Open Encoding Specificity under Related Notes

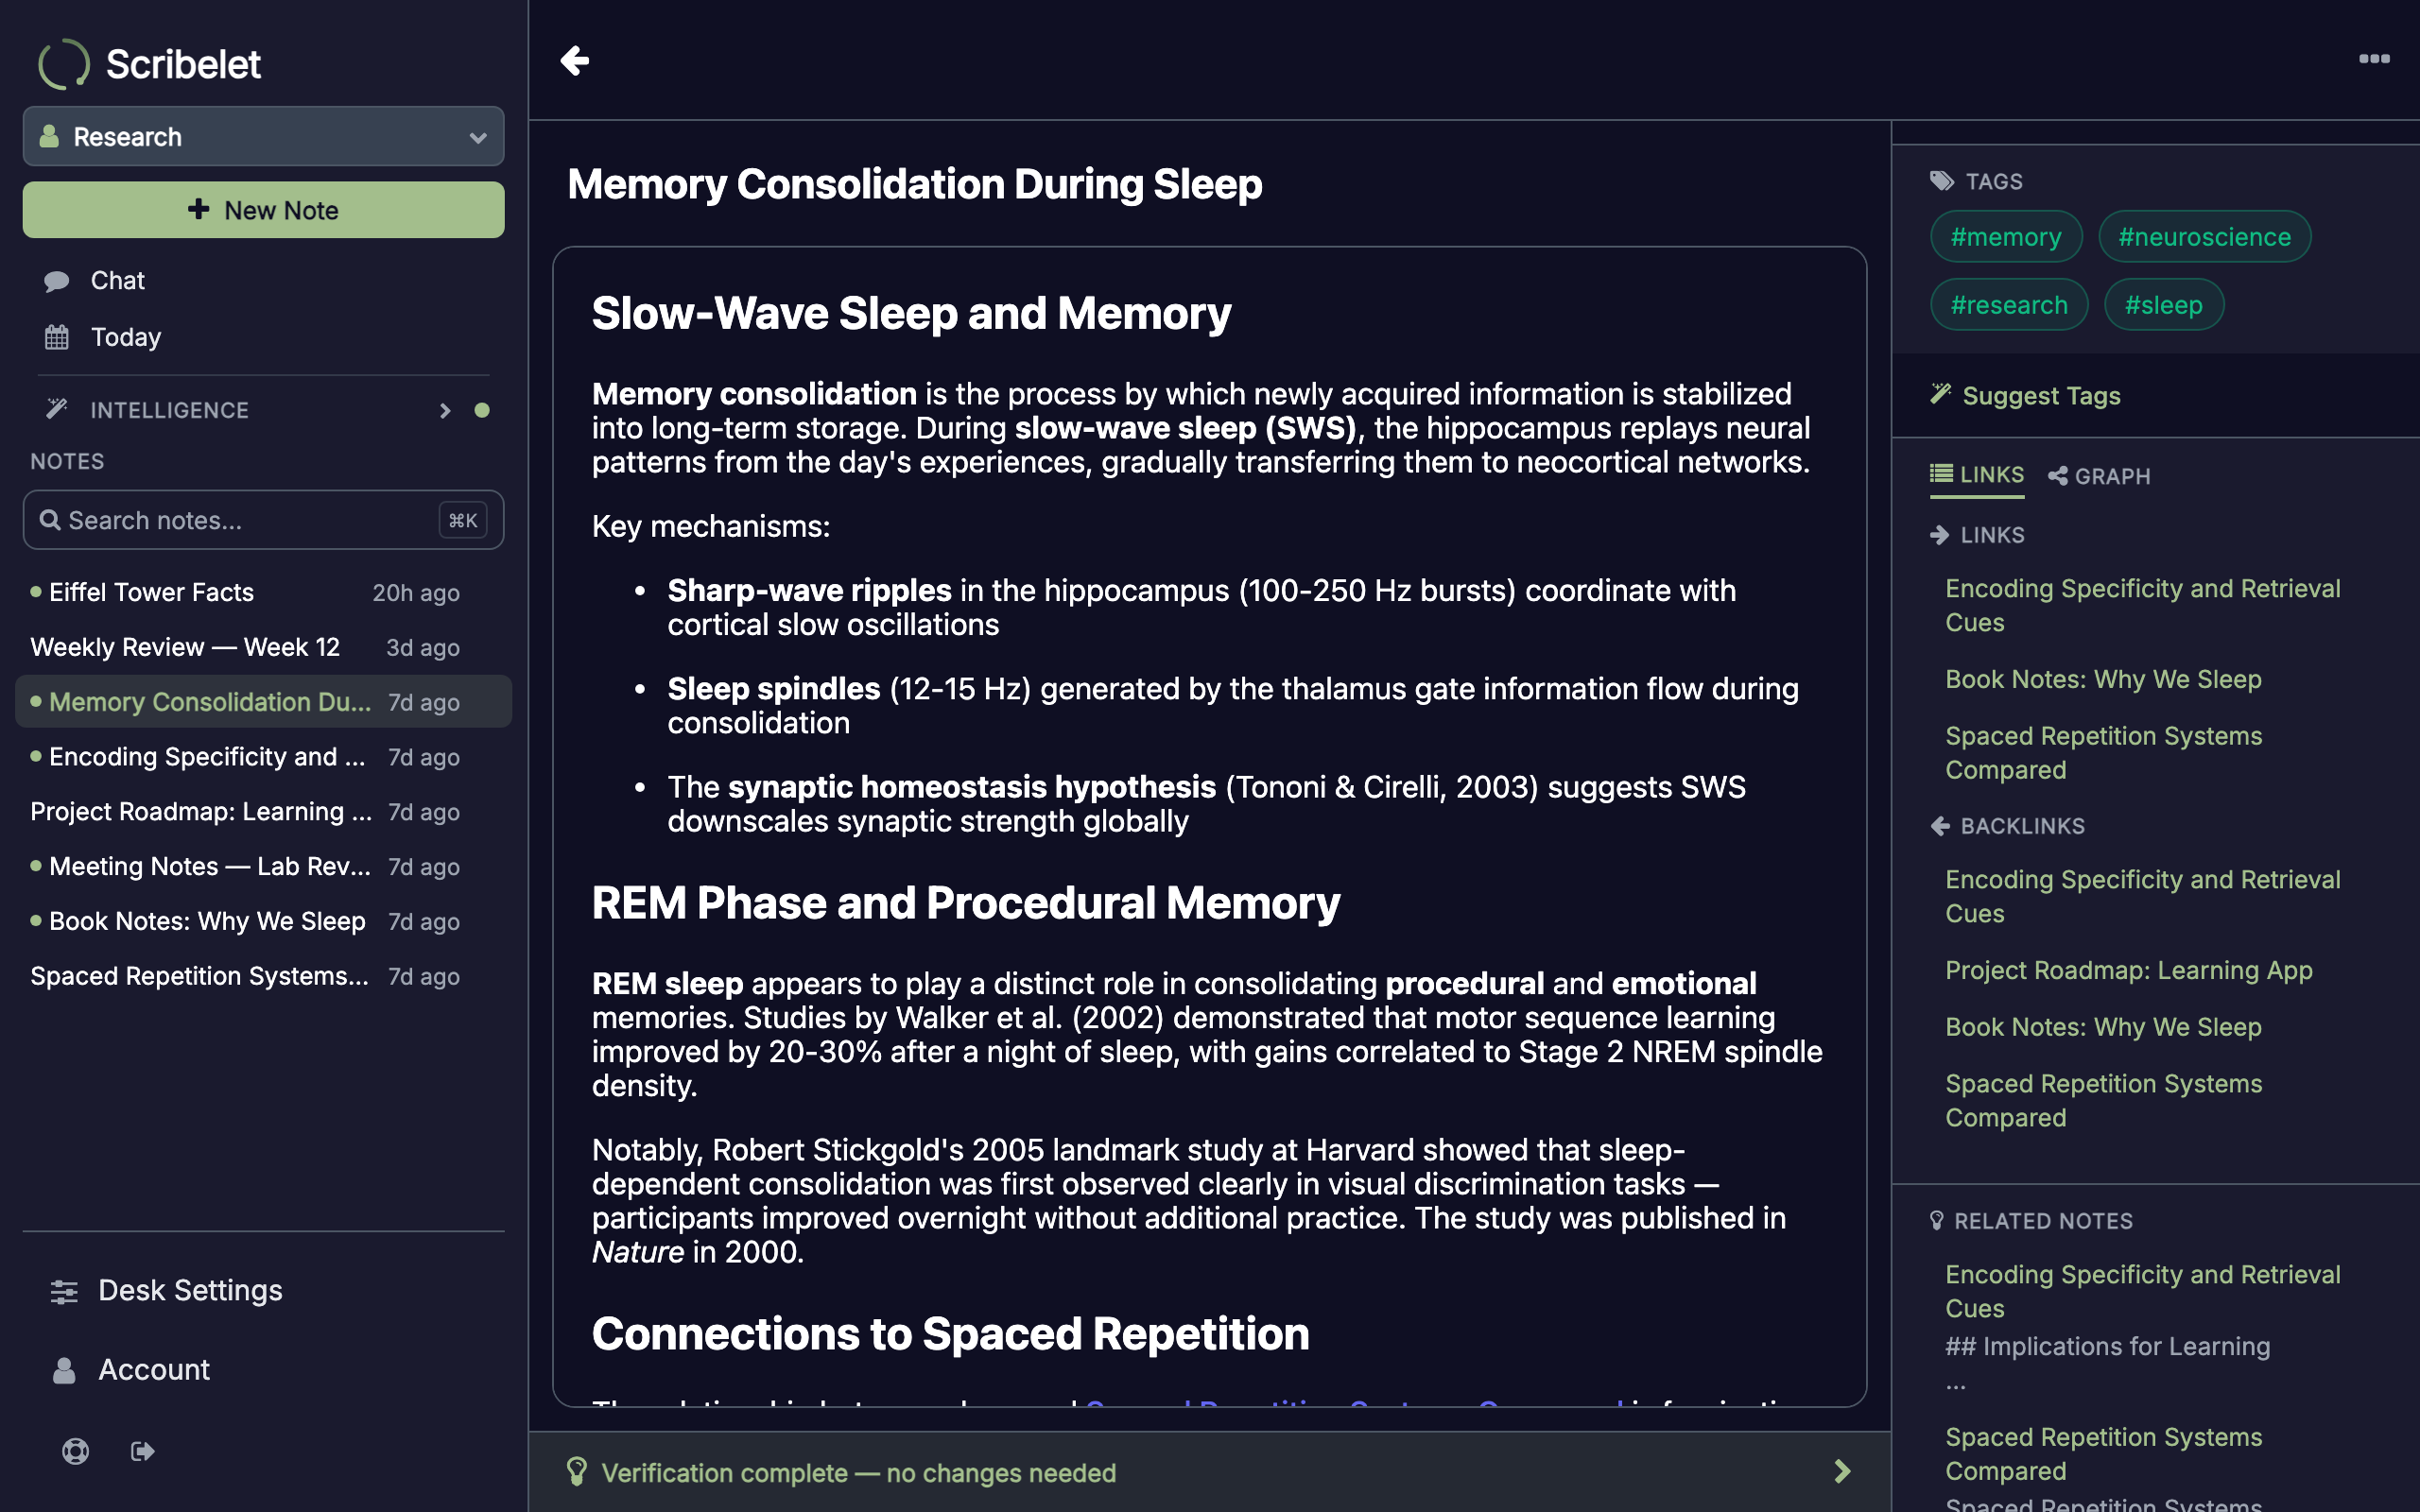click(2142, 1291)
